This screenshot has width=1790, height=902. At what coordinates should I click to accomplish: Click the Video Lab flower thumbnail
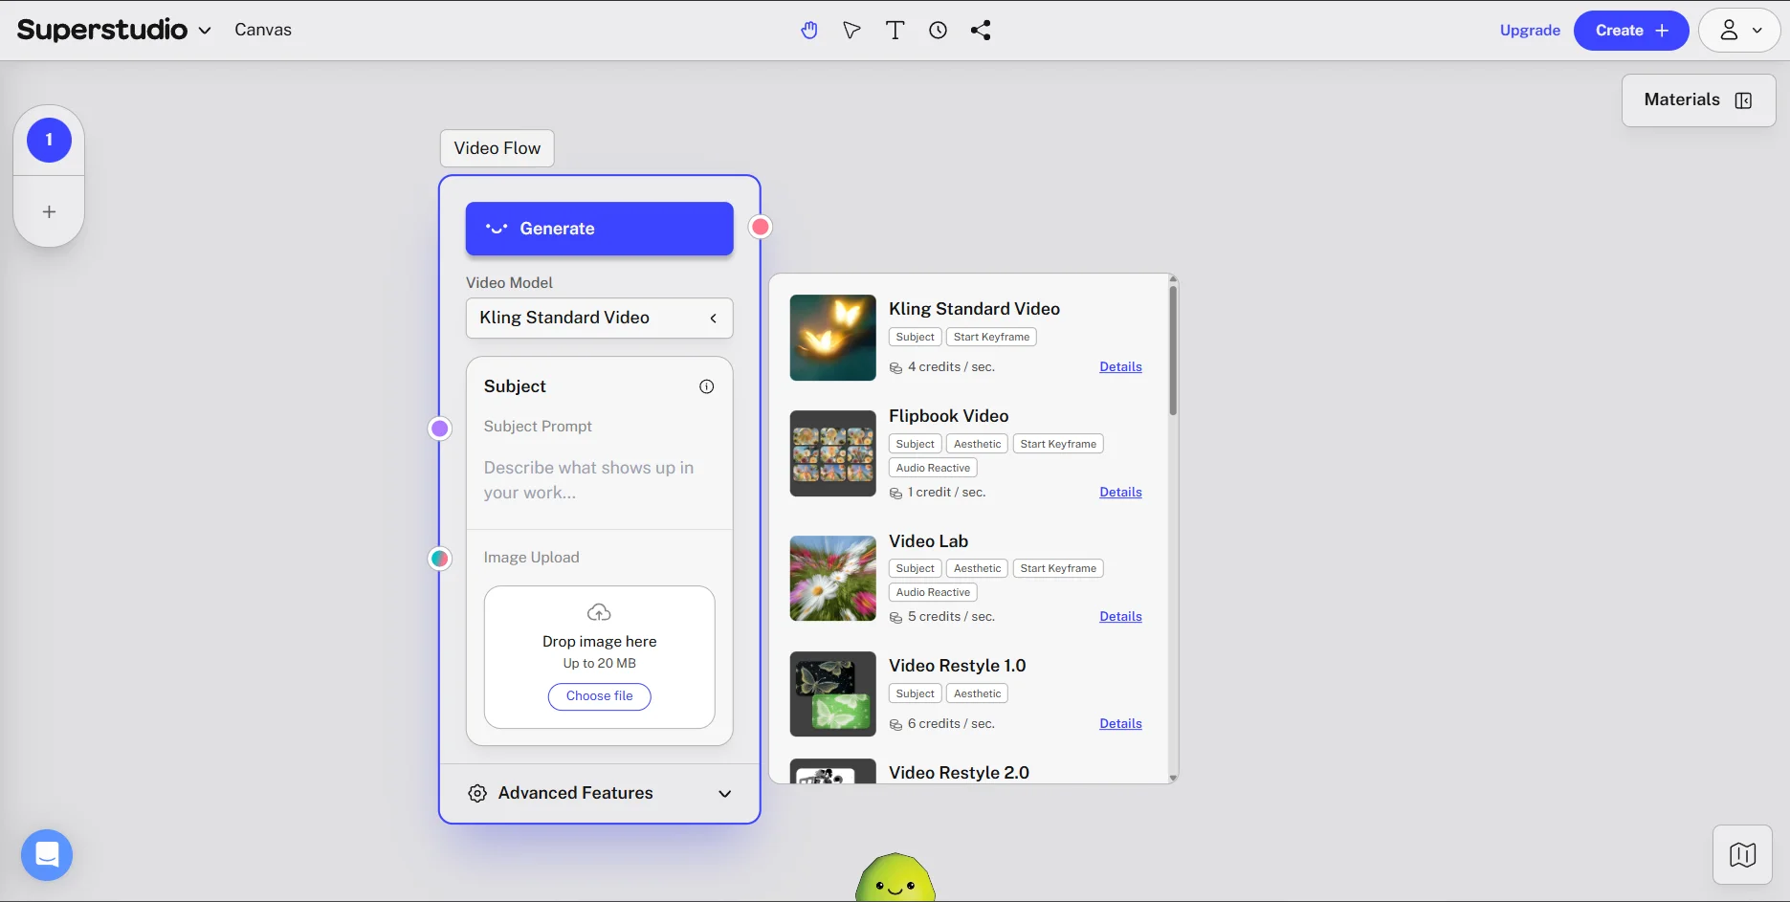pos(832,578)
